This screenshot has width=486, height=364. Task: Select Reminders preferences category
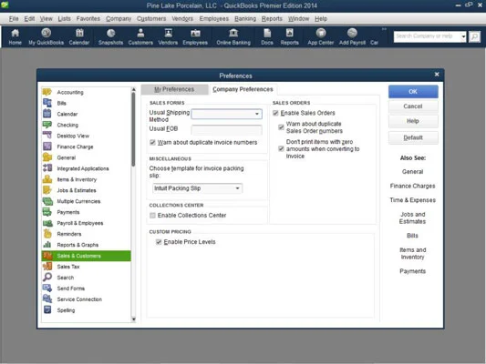(86, 234)
